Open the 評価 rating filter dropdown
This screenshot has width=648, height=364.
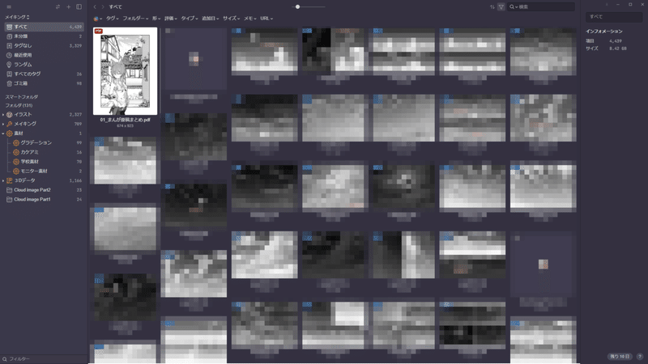170,19
